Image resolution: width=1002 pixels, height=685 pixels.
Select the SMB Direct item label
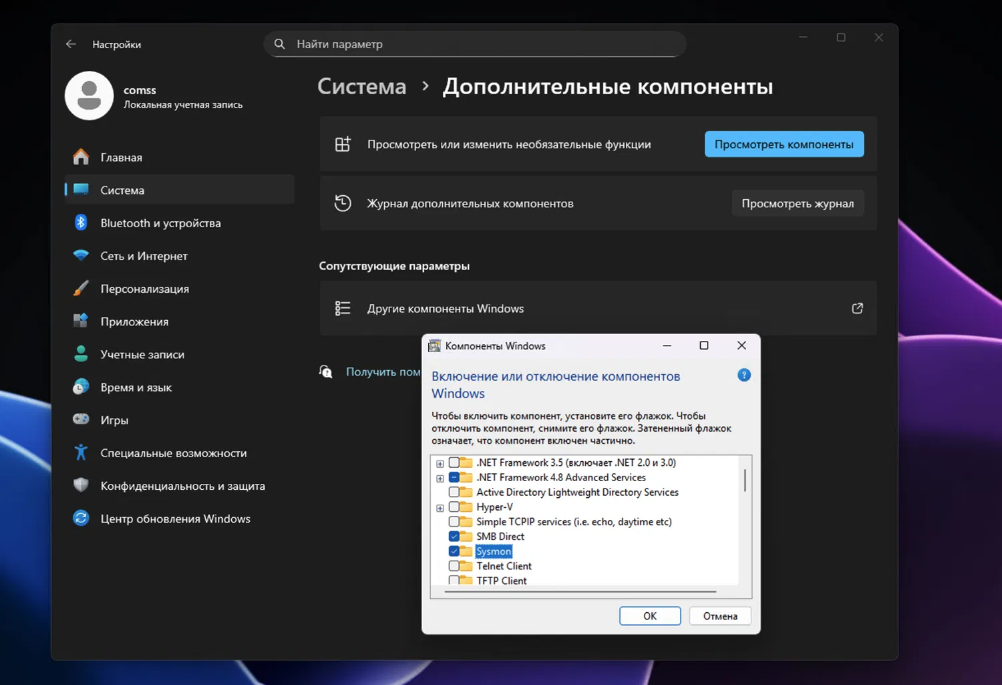point(500,536)
